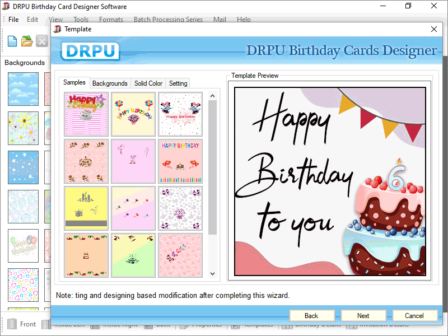Select the white sample with purple flowers

point(180,208)
